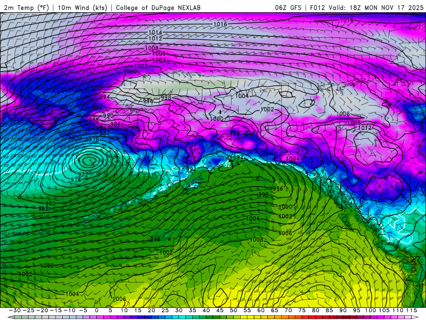Click the 40 value on temperature scale
426x320 pixels.
pyautogui.click(x=206, y=310)
